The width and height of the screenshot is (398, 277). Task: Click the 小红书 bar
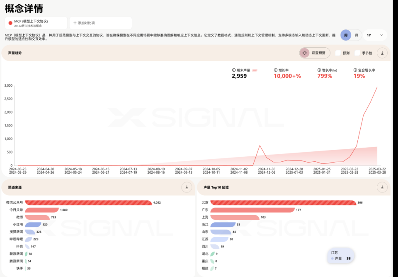click(x=33, y=225)
